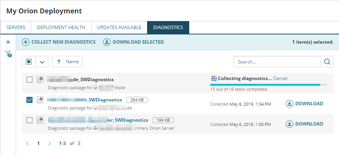Screen dimensions: 339x155
Task: Click the Download Selected arrow icon
Action: click(x=106, y=42)
